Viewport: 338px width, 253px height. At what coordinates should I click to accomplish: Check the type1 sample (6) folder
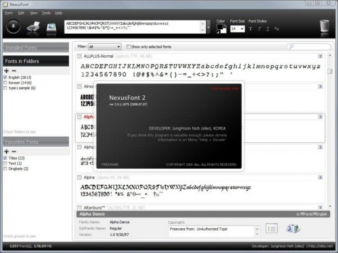[5, 88]
